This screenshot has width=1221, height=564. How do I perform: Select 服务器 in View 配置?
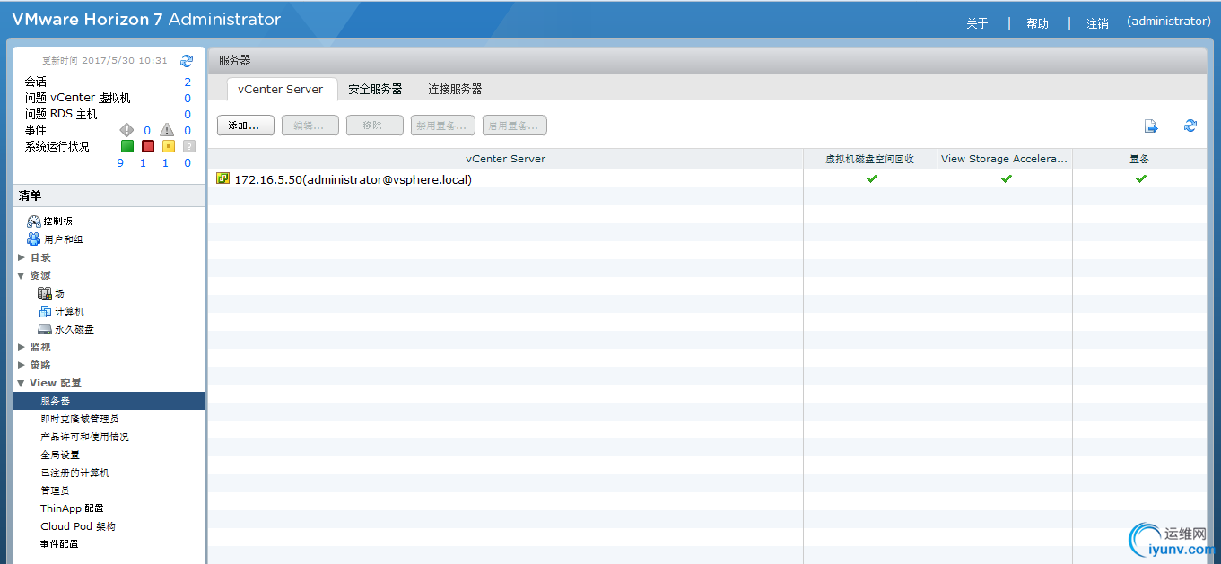[109, 401]
